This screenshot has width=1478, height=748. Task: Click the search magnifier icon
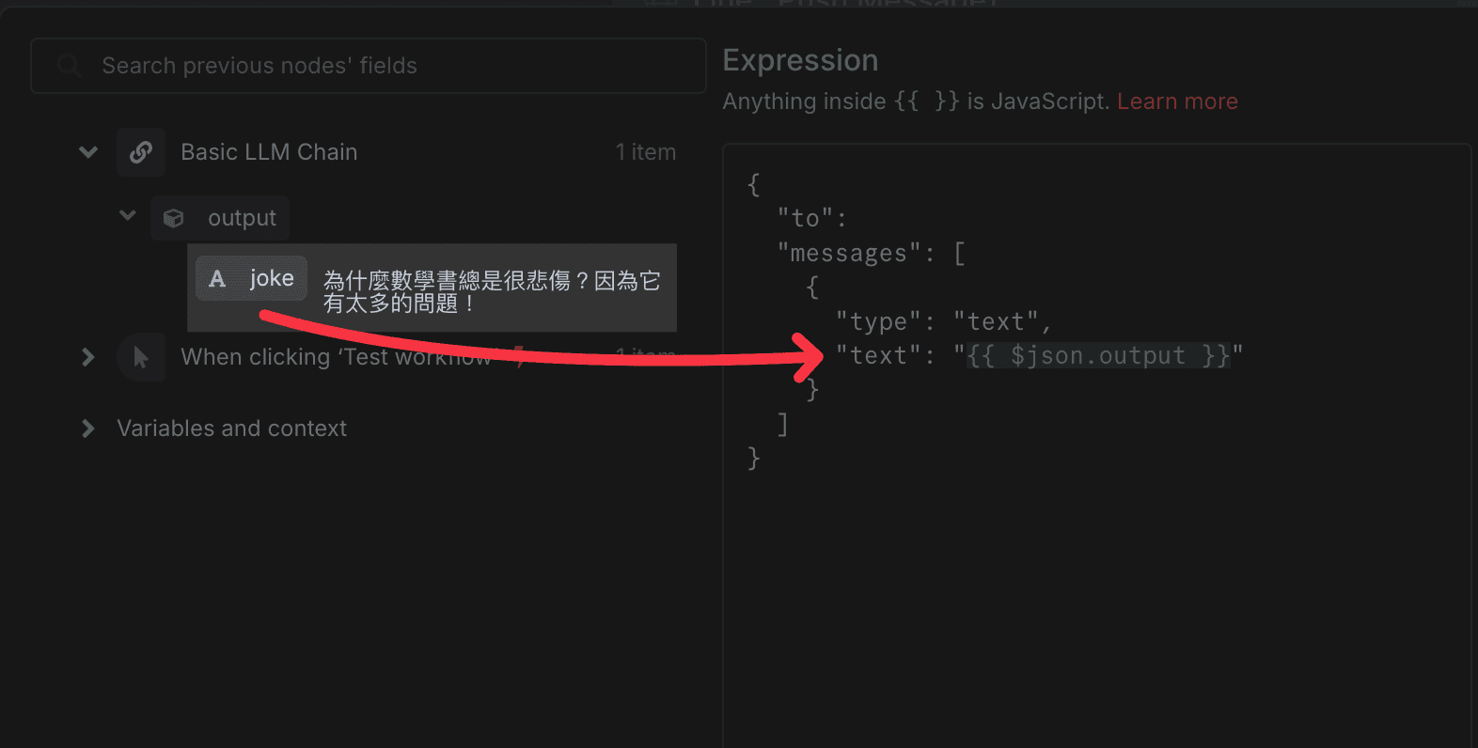pyautogui.click(x=70, y=66)
